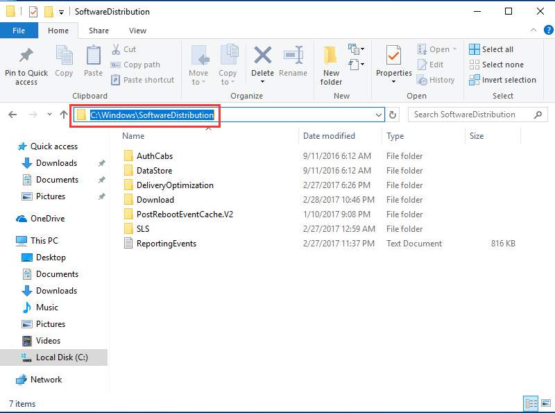Switch to the View ribbon tab
Viewport: 555px width, 413px height.
pyautogui.click(x=137, y=31)
